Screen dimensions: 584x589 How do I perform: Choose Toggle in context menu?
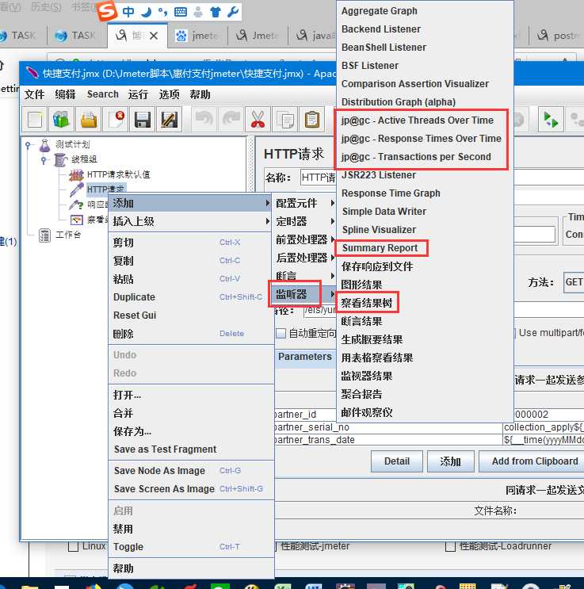(191, 547)
